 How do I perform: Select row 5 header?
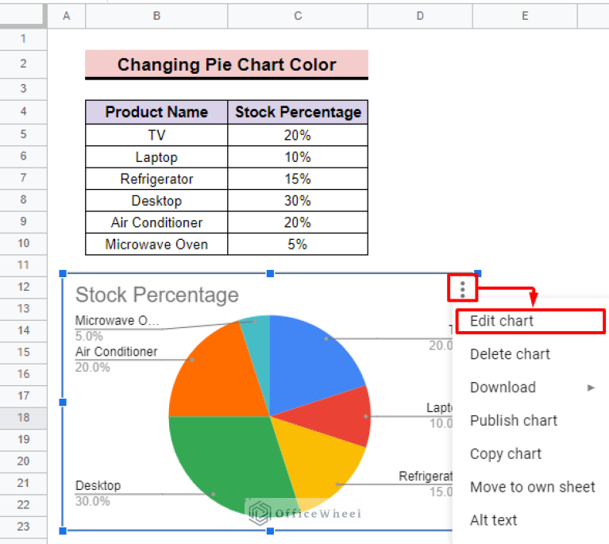click(23, 134)
